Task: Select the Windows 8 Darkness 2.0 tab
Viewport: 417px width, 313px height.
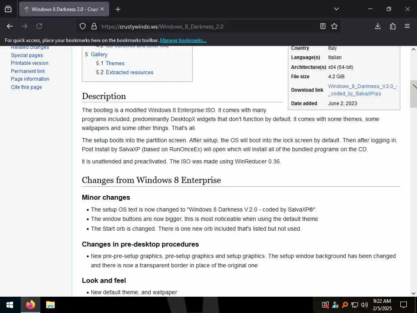Action: pos(64,9)
